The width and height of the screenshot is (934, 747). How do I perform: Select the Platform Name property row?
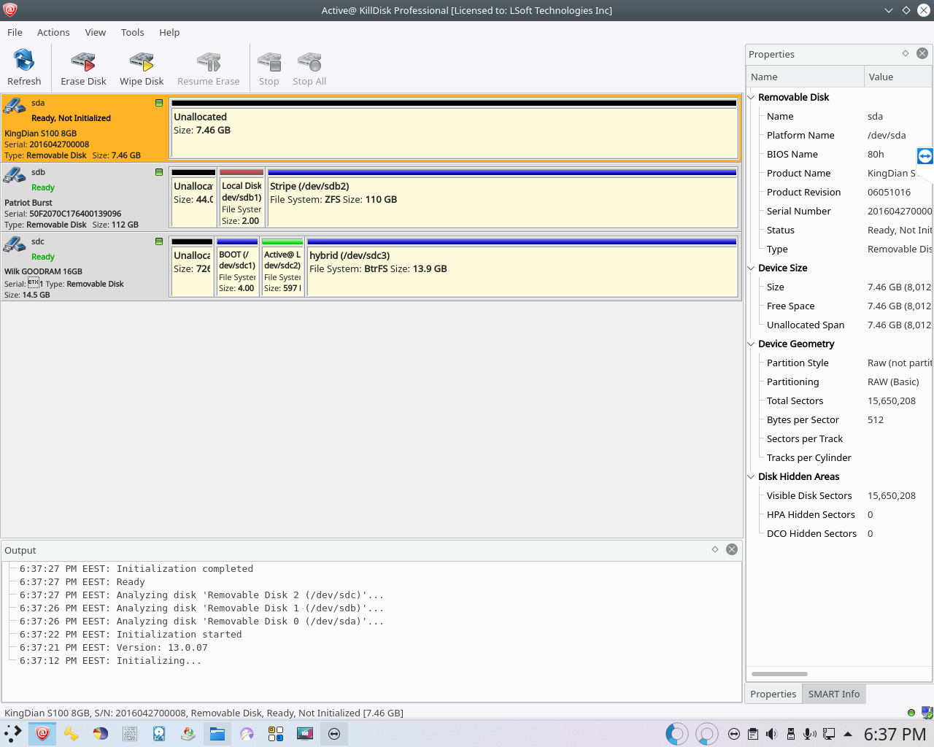click(839, 135)
